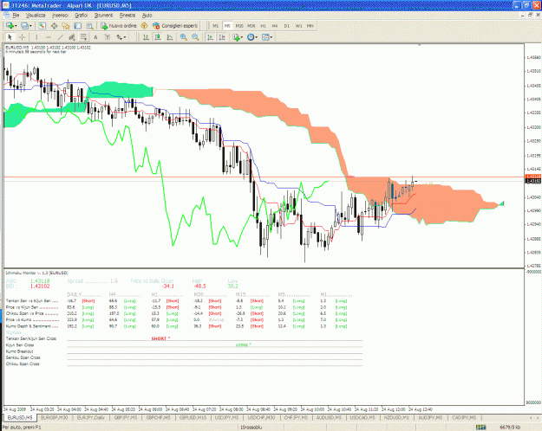Screen dimensions: 542x431
Task: Open the Visualizza menu
Action: (36, 16)
